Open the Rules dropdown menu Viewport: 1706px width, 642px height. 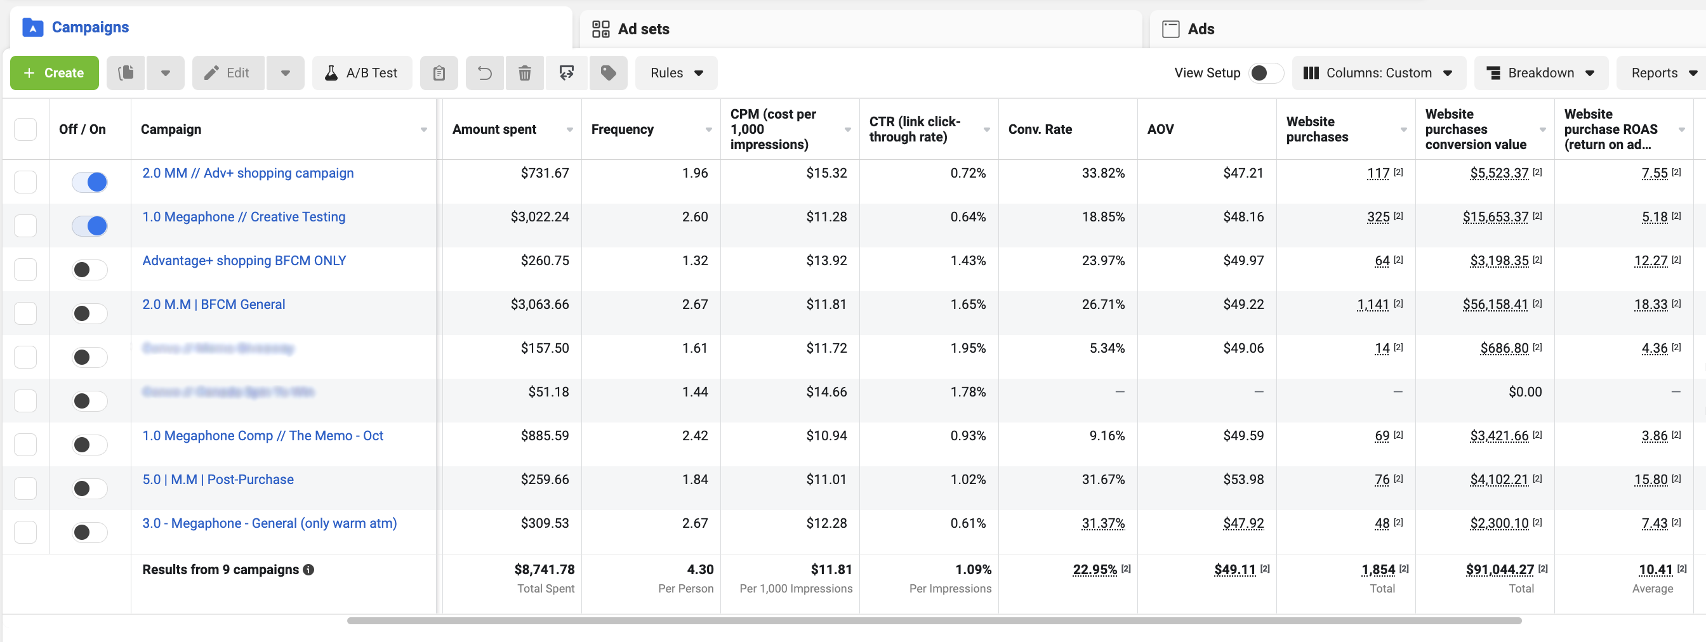coord(675,73)
